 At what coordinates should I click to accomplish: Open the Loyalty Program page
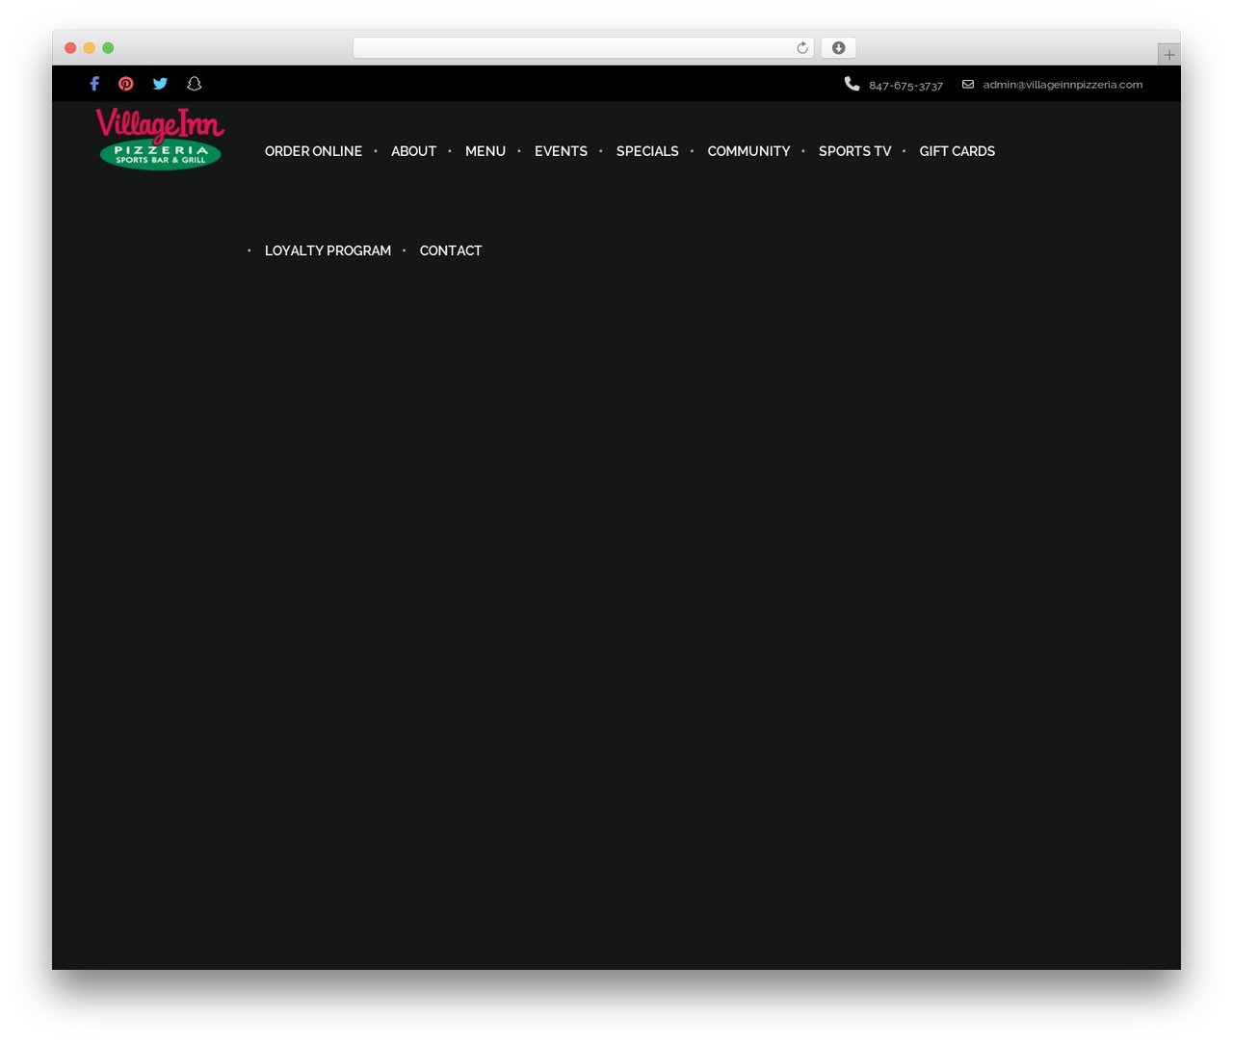point(328,250)
